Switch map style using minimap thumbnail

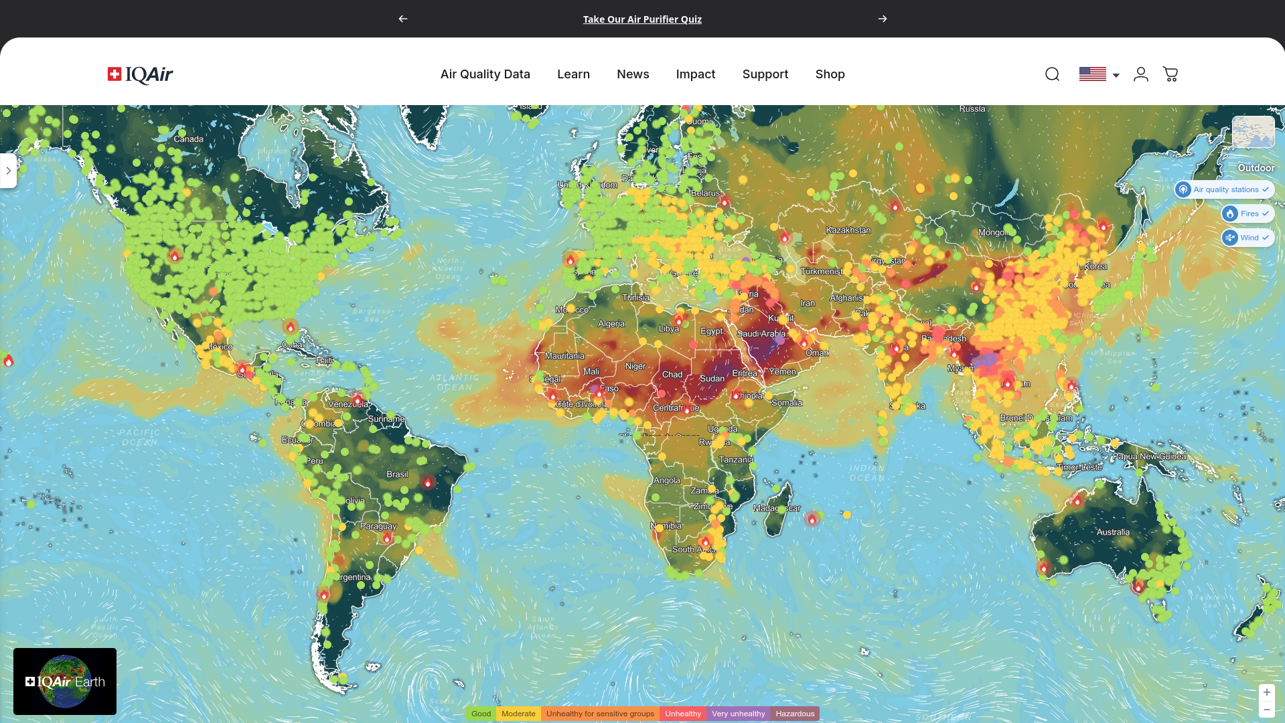1253,132
